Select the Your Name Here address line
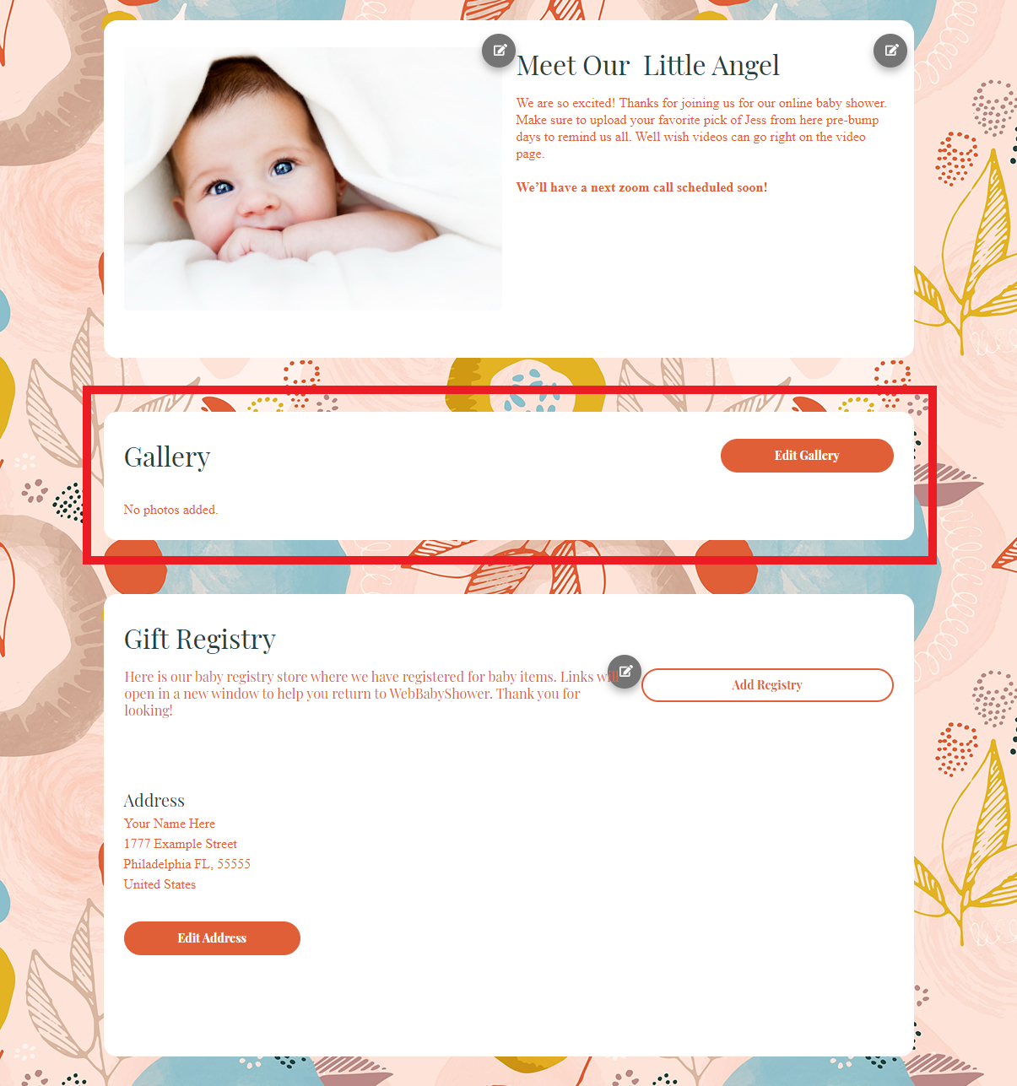1017x1086 pixels. coord(170,824)
